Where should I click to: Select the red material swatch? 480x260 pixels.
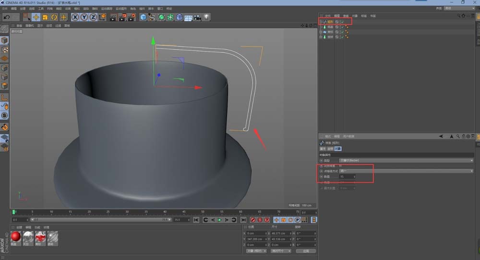click(x=16, y=237)
